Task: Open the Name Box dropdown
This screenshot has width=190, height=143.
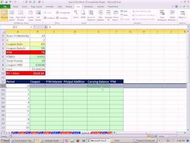Action: (31, 27)
